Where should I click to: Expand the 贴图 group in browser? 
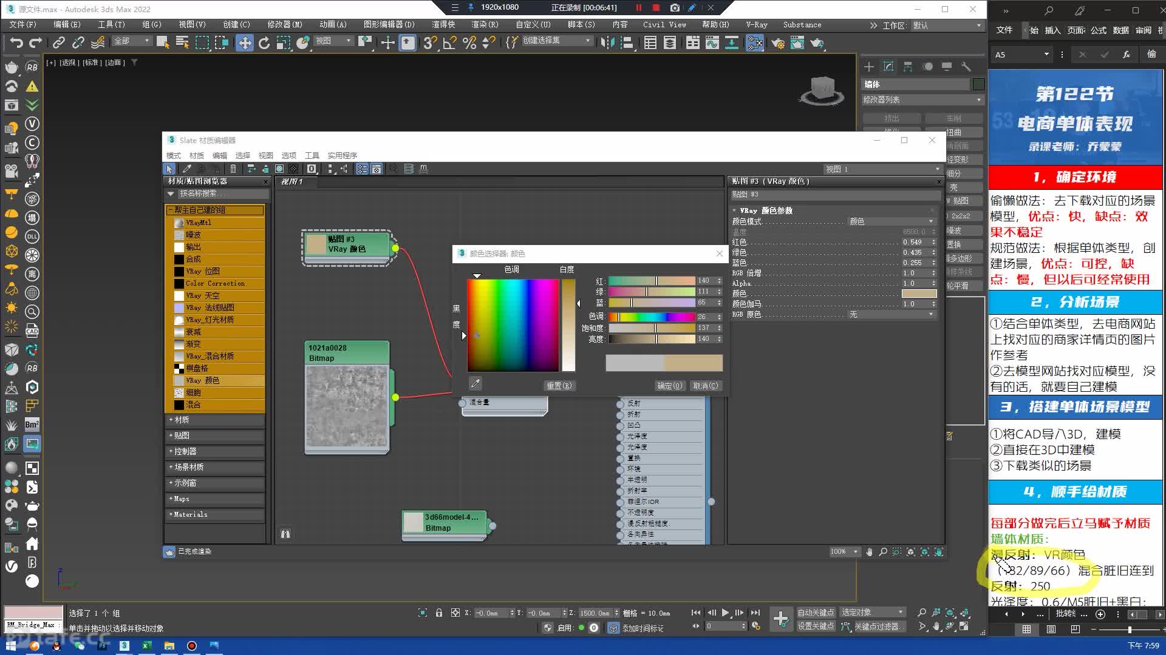215,435
